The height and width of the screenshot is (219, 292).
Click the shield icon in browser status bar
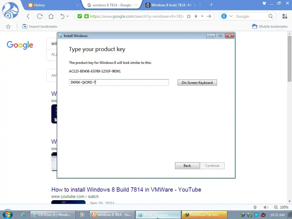coord(255,207)
